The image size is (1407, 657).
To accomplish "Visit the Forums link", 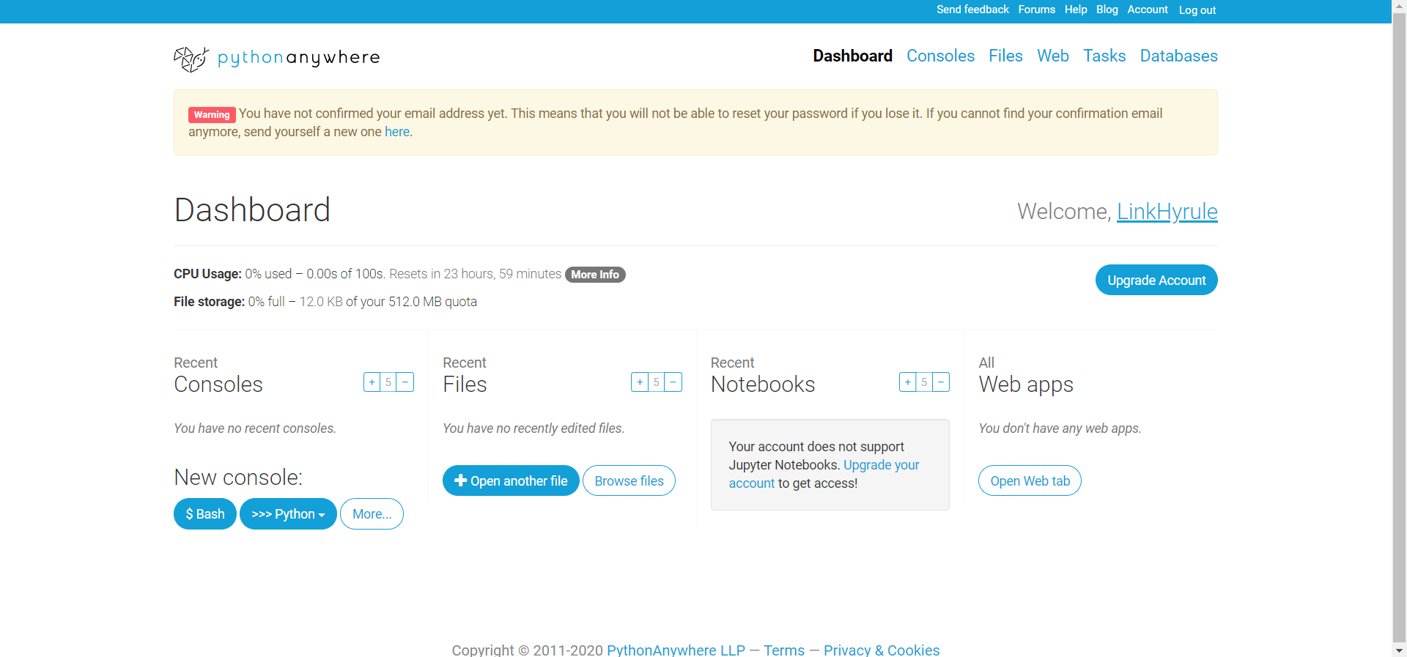I will click(1037, 10).
